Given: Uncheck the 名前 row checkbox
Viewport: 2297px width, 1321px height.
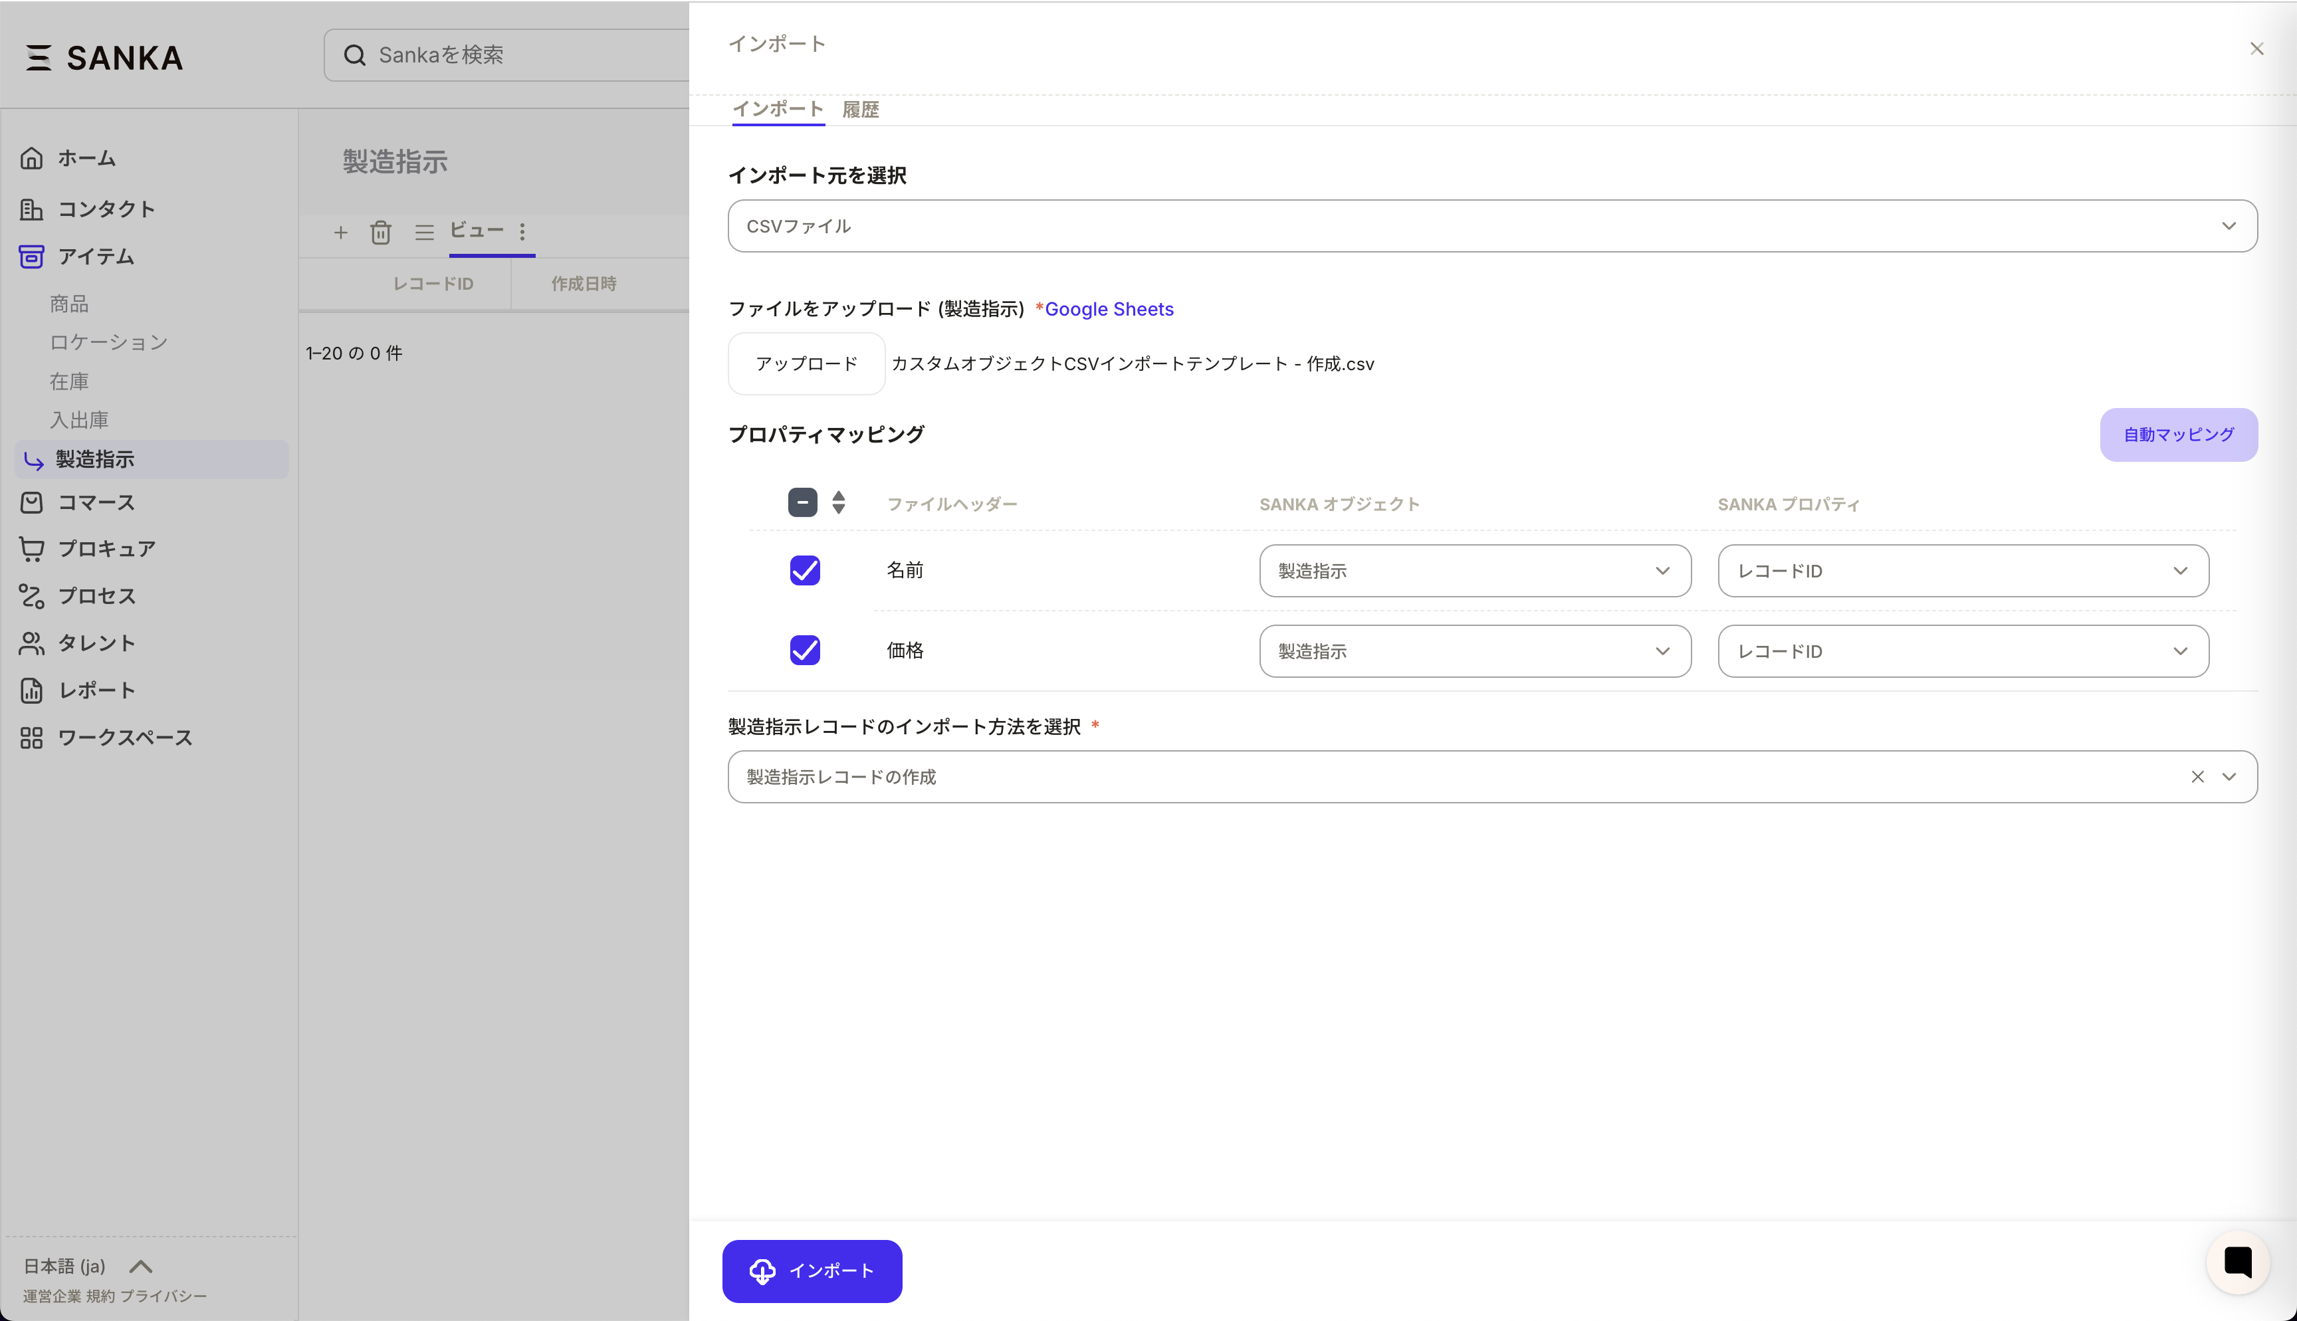Looking at the screenshot, I should click(x=805, y=569).
